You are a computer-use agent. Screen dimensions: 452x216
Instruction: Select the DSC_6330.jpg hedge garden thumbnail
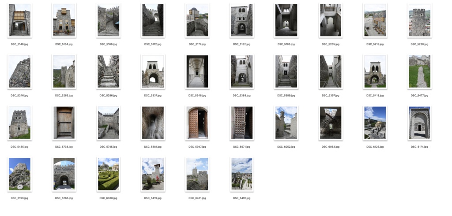pos(109,174)
